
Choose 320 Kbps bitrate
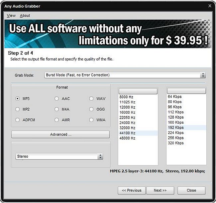(187, 143)
